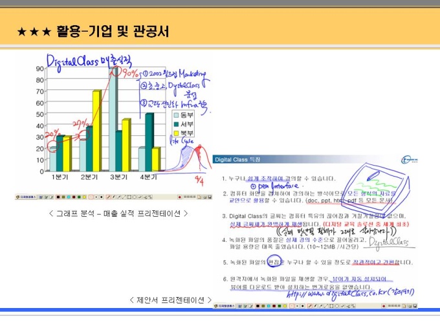This screenshot has height=330, width=440.
Task: Click the Digital Class 특징 header bar
Action: (315, 160)
